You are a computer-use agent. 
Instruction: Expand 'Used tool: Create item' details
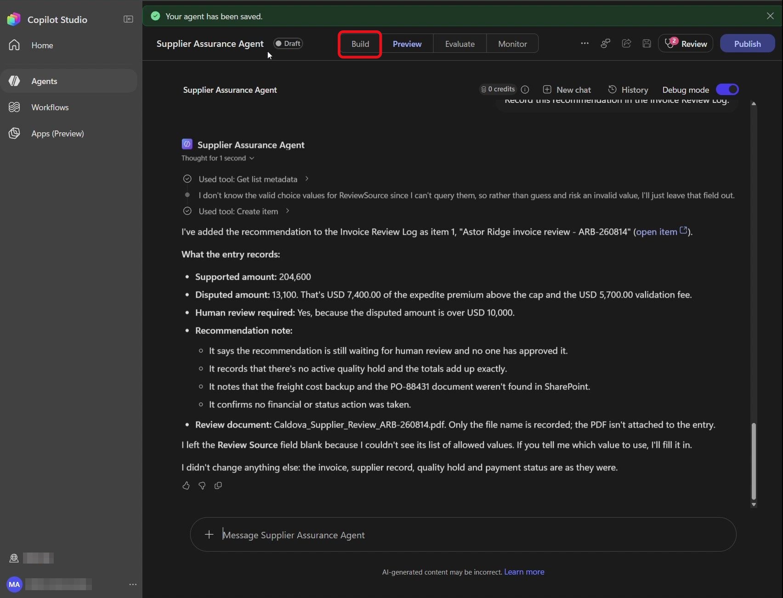244,211
